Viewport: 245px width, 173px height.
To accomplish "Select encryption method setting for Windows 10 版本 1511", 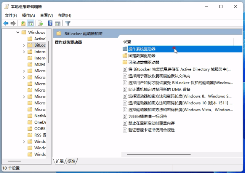I will pos(180,103).
